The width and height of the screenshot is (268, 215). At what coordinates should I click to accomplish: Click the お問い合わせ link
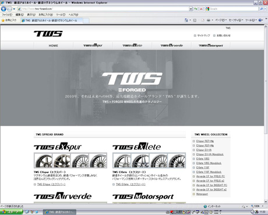(223, 36)
